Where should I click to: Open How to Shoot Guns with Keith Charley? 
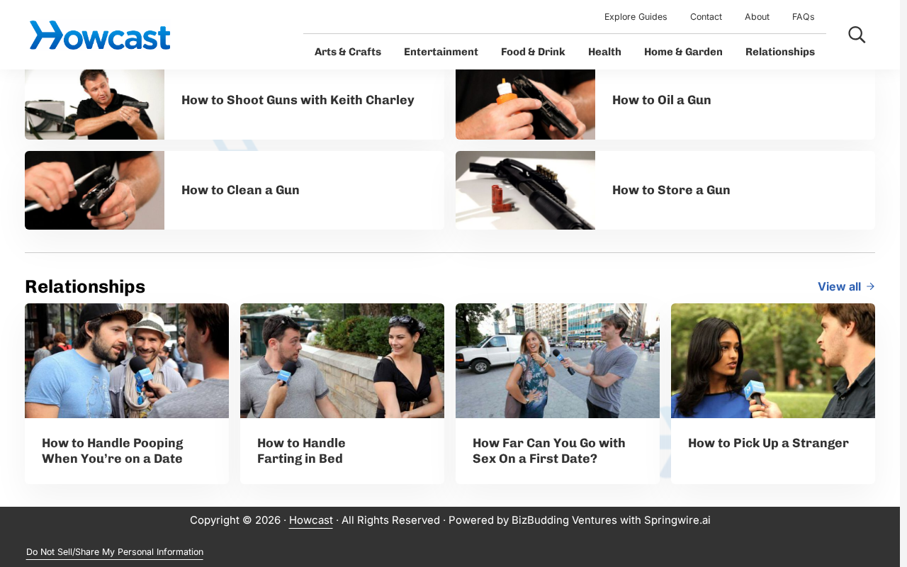pos(298,100)
